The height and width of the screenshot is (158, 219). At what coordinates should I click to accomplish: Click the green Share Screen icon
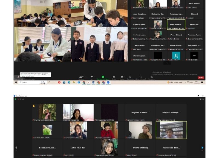click(x=103, y=77)
